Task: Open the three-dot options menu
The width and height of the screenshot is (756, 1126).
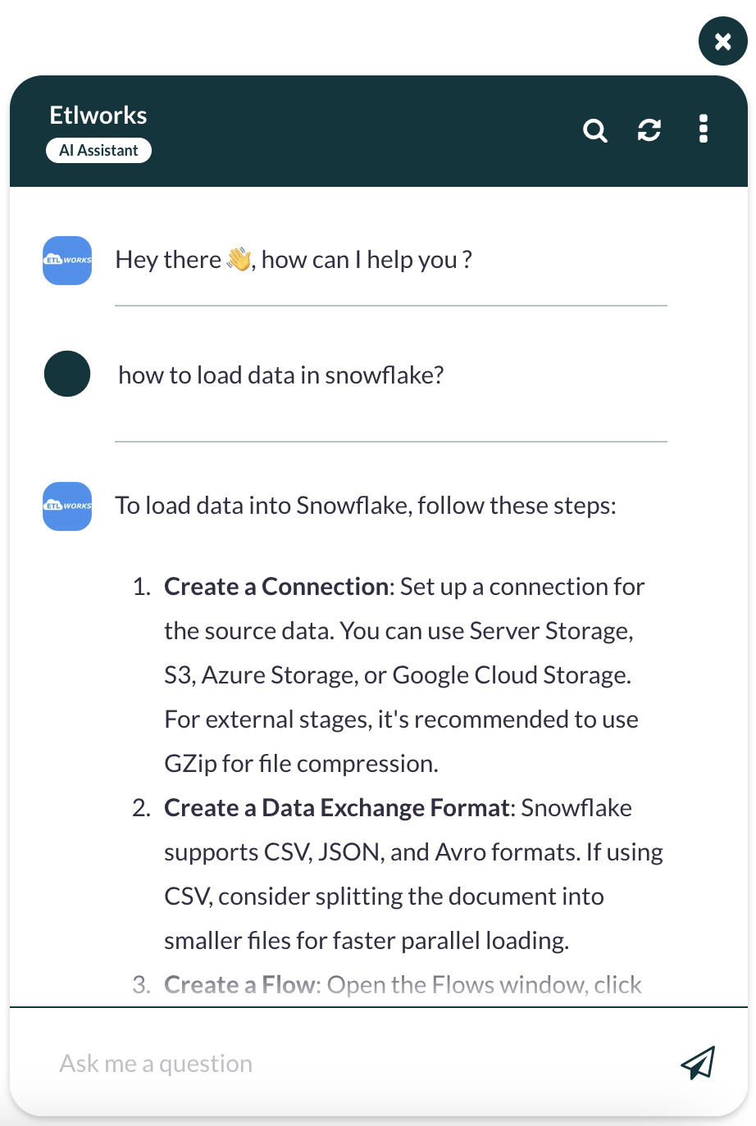Action: (704, 129)
